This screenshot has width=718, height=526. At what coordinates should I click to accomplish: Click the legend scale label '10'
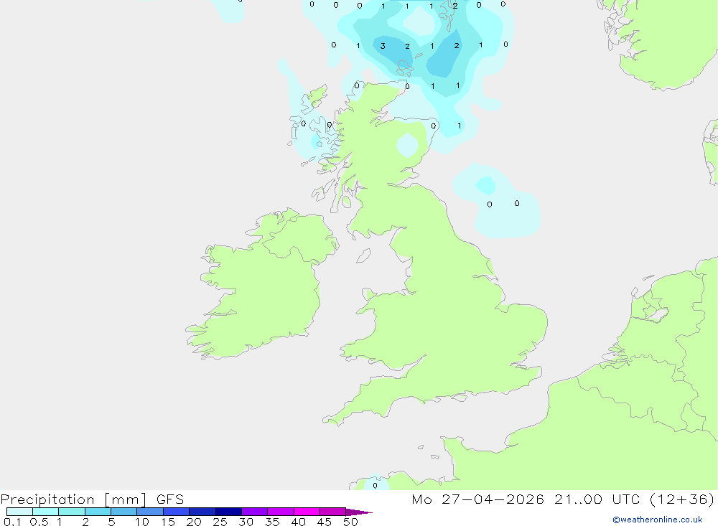tap(142, 522)
